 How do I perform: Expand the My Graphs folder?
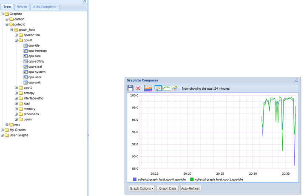2,130
